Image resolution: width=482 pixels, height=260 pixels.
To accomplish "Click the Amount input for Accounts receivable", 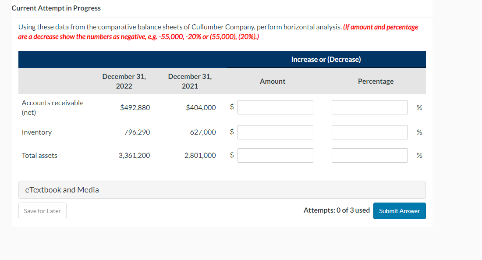I will click(275, 107).
